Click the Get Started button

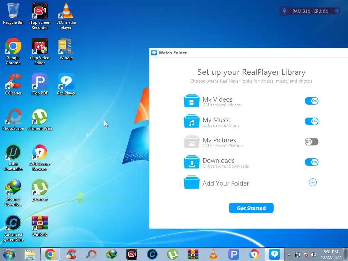pos(251,208)
